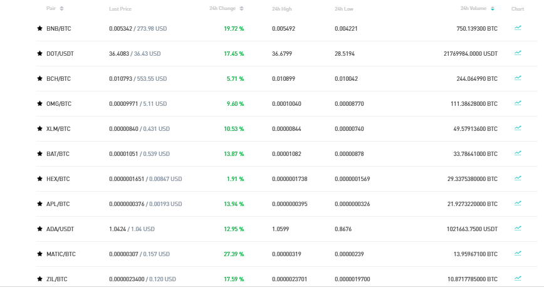Unfavorite the ADA/USDT star
The image size is (544, 290).
coord(39,229)
